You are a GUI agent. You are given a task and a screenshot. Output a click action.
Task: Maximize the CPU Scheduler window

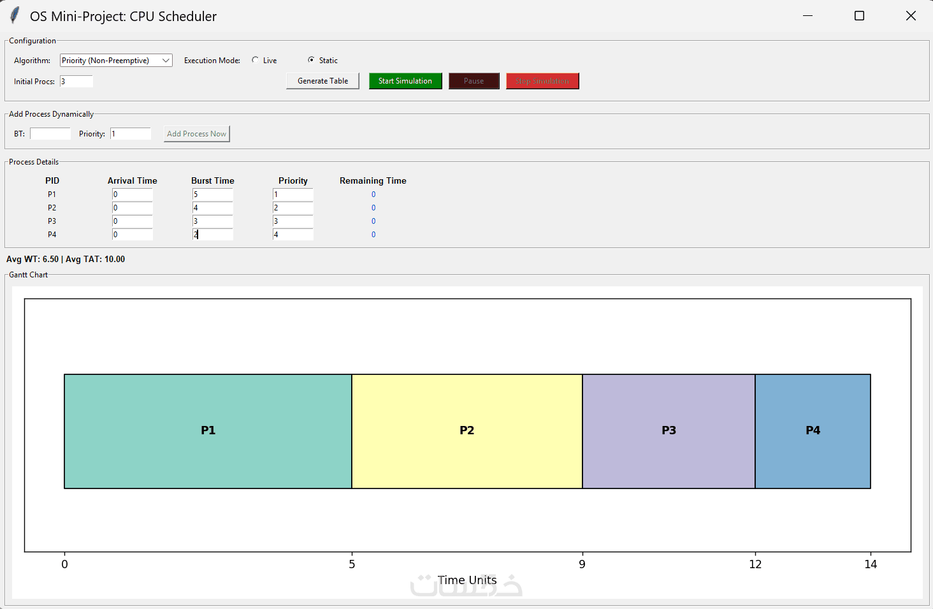(x=859, y=16)
